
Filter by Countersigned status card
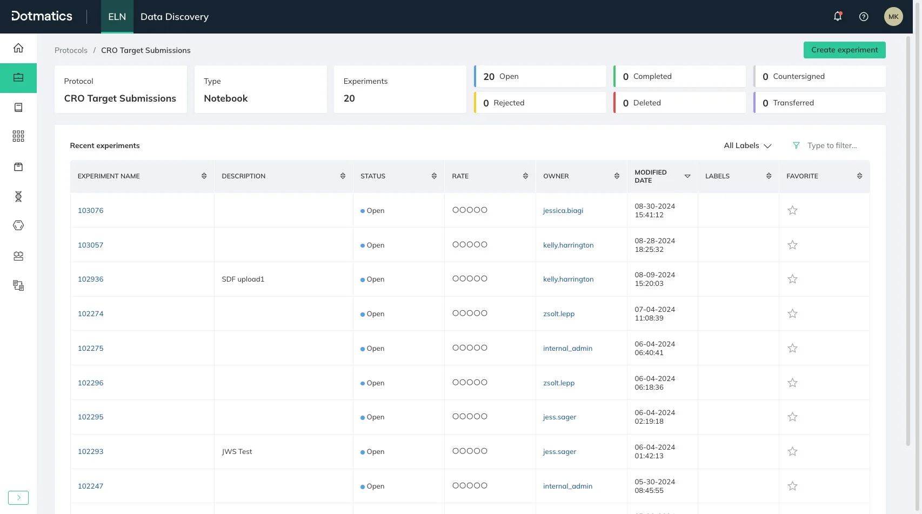click(x=819, y=76)
